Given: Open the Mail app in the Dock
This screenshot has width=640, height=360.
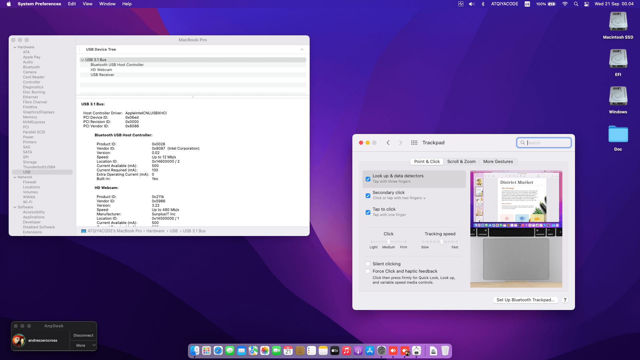Looking at the screenshot, I should tap(241, 351).
